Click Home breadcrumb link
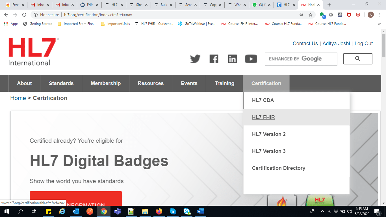386x217 pixels. click(x=18, y=98)
